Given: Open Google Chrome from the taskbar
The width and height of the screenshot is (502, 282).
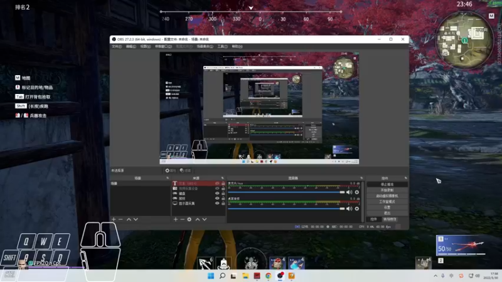Looking at the screenshot, I should point(269,276).
